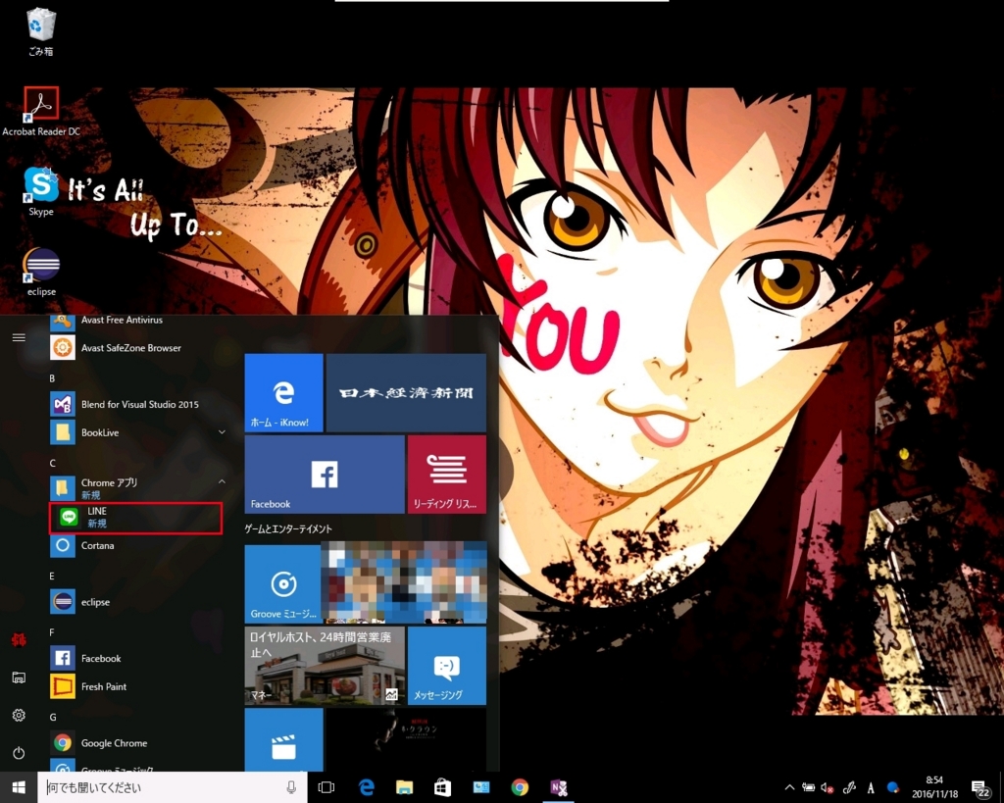Jump using the letter G header

(53, 717)
